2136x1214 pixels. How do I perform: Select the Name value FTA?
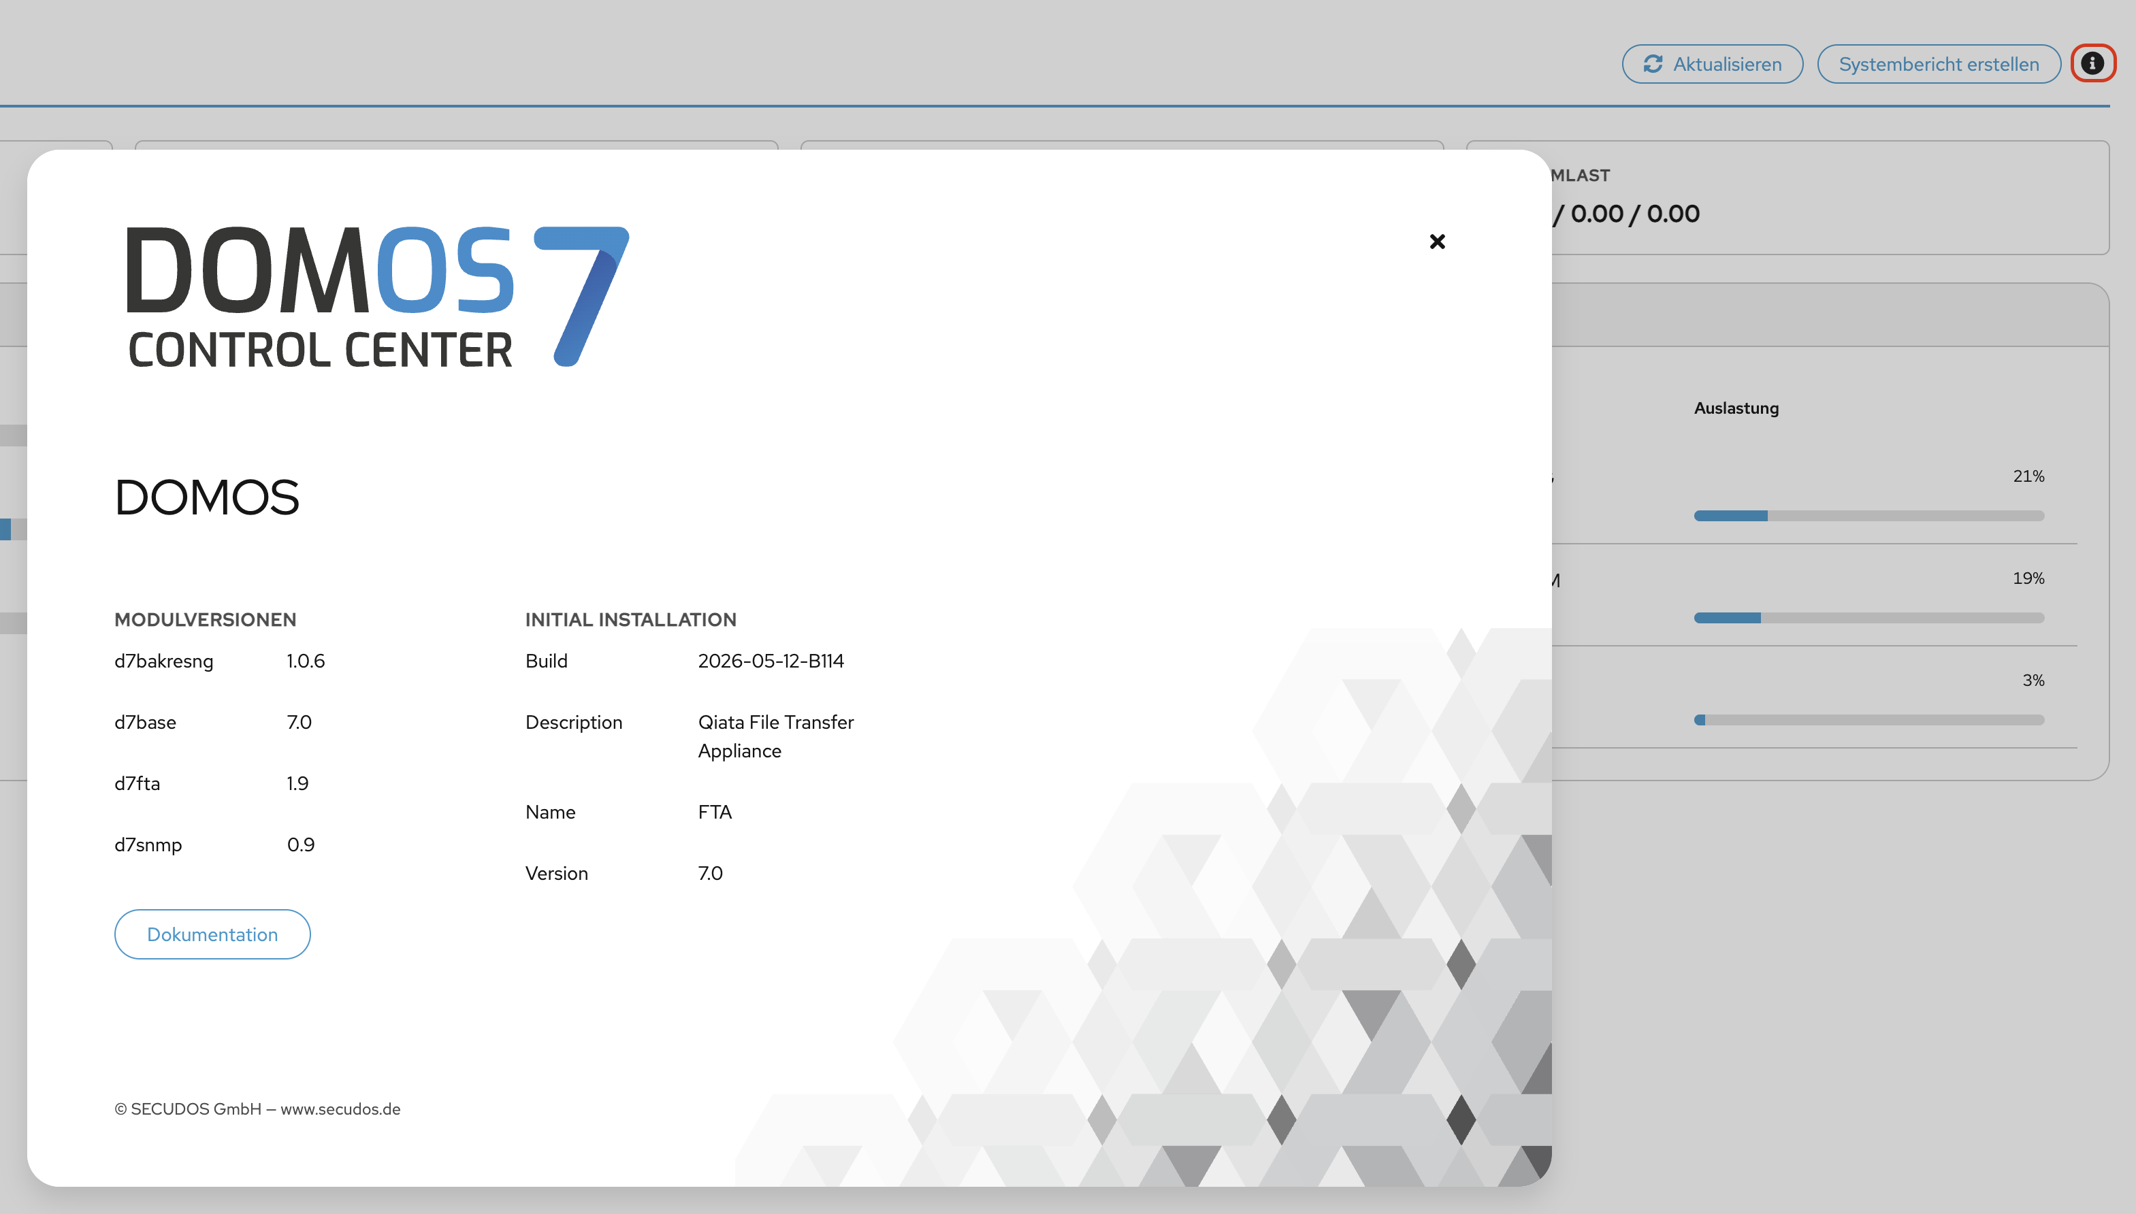tap(715, 812)
